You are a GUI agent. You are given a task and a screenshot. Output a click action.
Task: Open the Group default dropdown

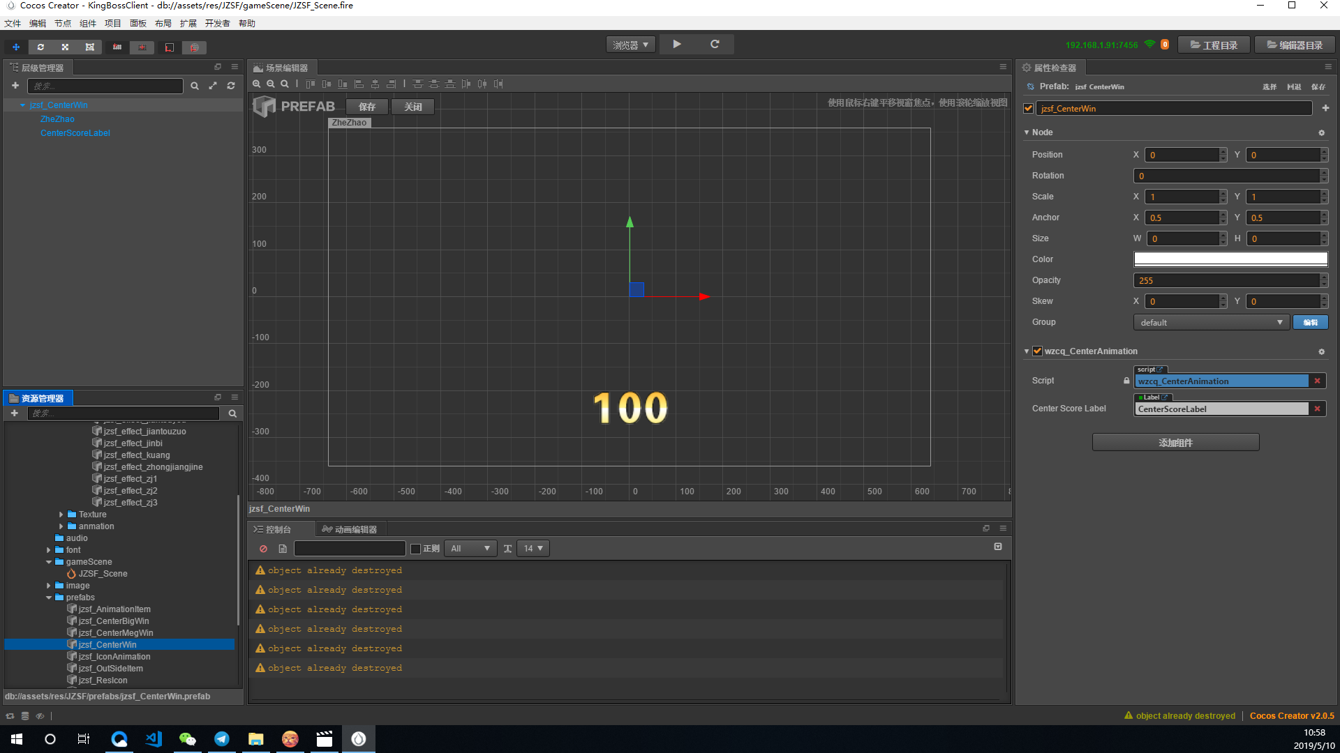(x=1211, y=323)
